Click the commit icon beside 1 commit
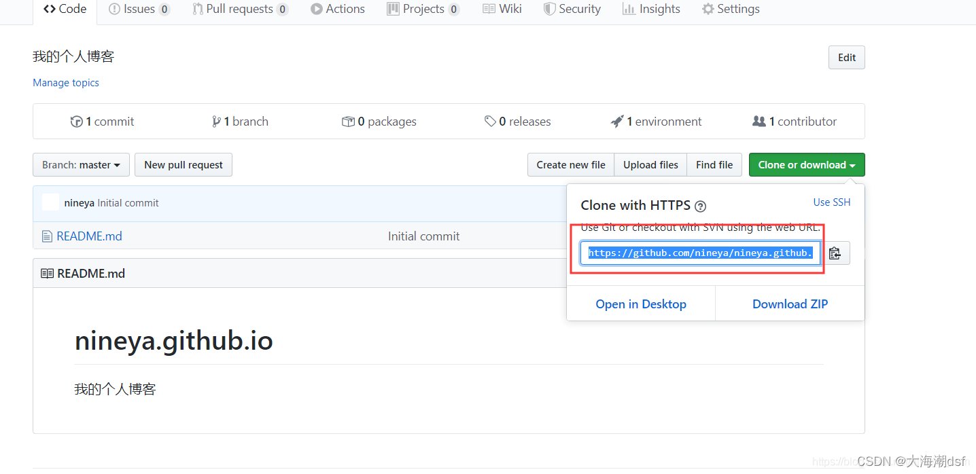Image resolution: width=976 pixels, height=474 pixels. pyautogui.click(x=77, y=122)
